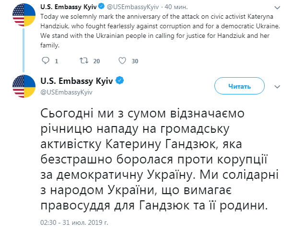294x232 pixels.
Task: Click the like count of 30
Action: click(x=135, y=61)
